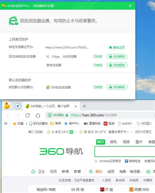Screen dimensions: 155x193
Task: Click tomorrow's weather 明 多云 25~37°C
Action: point(93,132)
